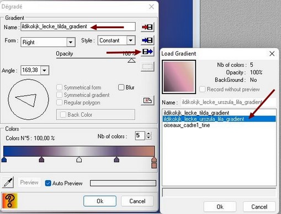Click the red-arrow save gradient icon
Viewport: 281px width, 214px height.
(147, 27)
